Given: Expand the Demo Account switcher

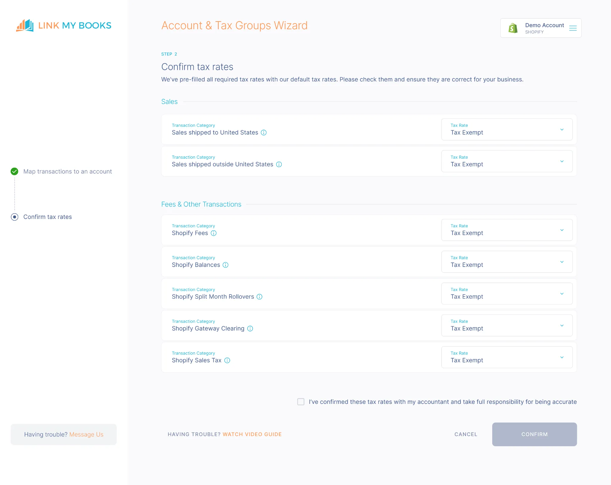Looking at the screenshot, I should pos(541,28).
